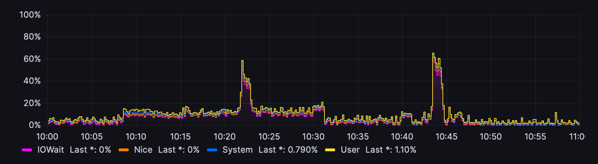Click the 10:45 time axis label
598x164 pixels.
coord(446,136)
